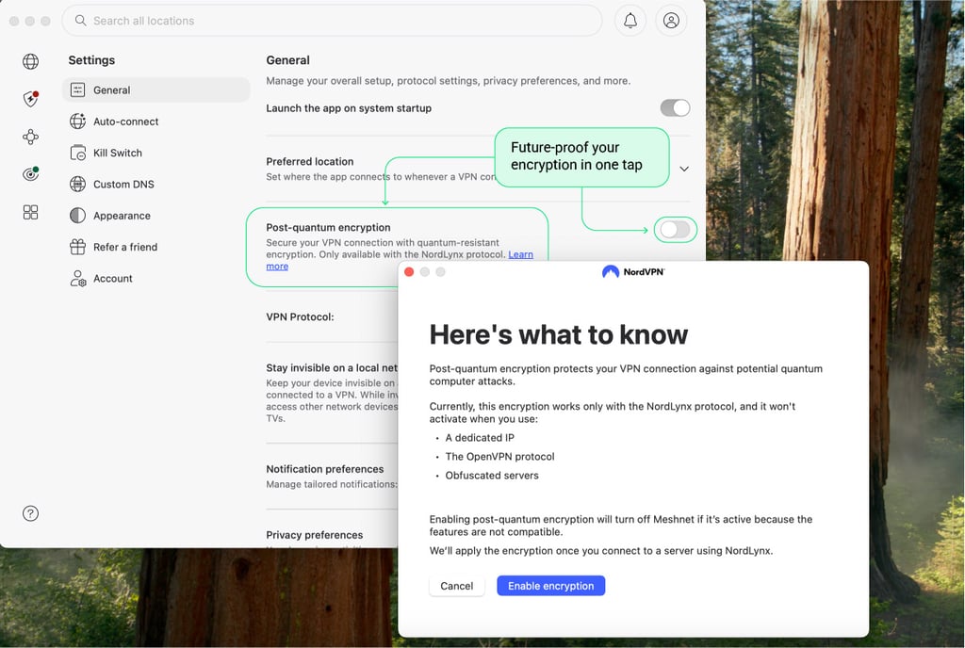Click the Settings sidebar heading
This screenshot has width=965, height=648.
[x=91, y=60]
